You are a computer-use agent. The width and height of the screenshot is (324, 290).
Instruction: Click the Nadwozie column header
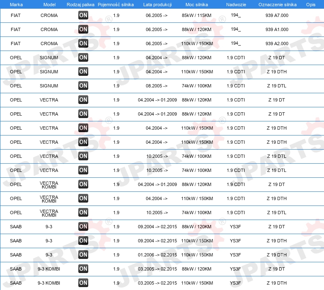[x=236, y=5]
